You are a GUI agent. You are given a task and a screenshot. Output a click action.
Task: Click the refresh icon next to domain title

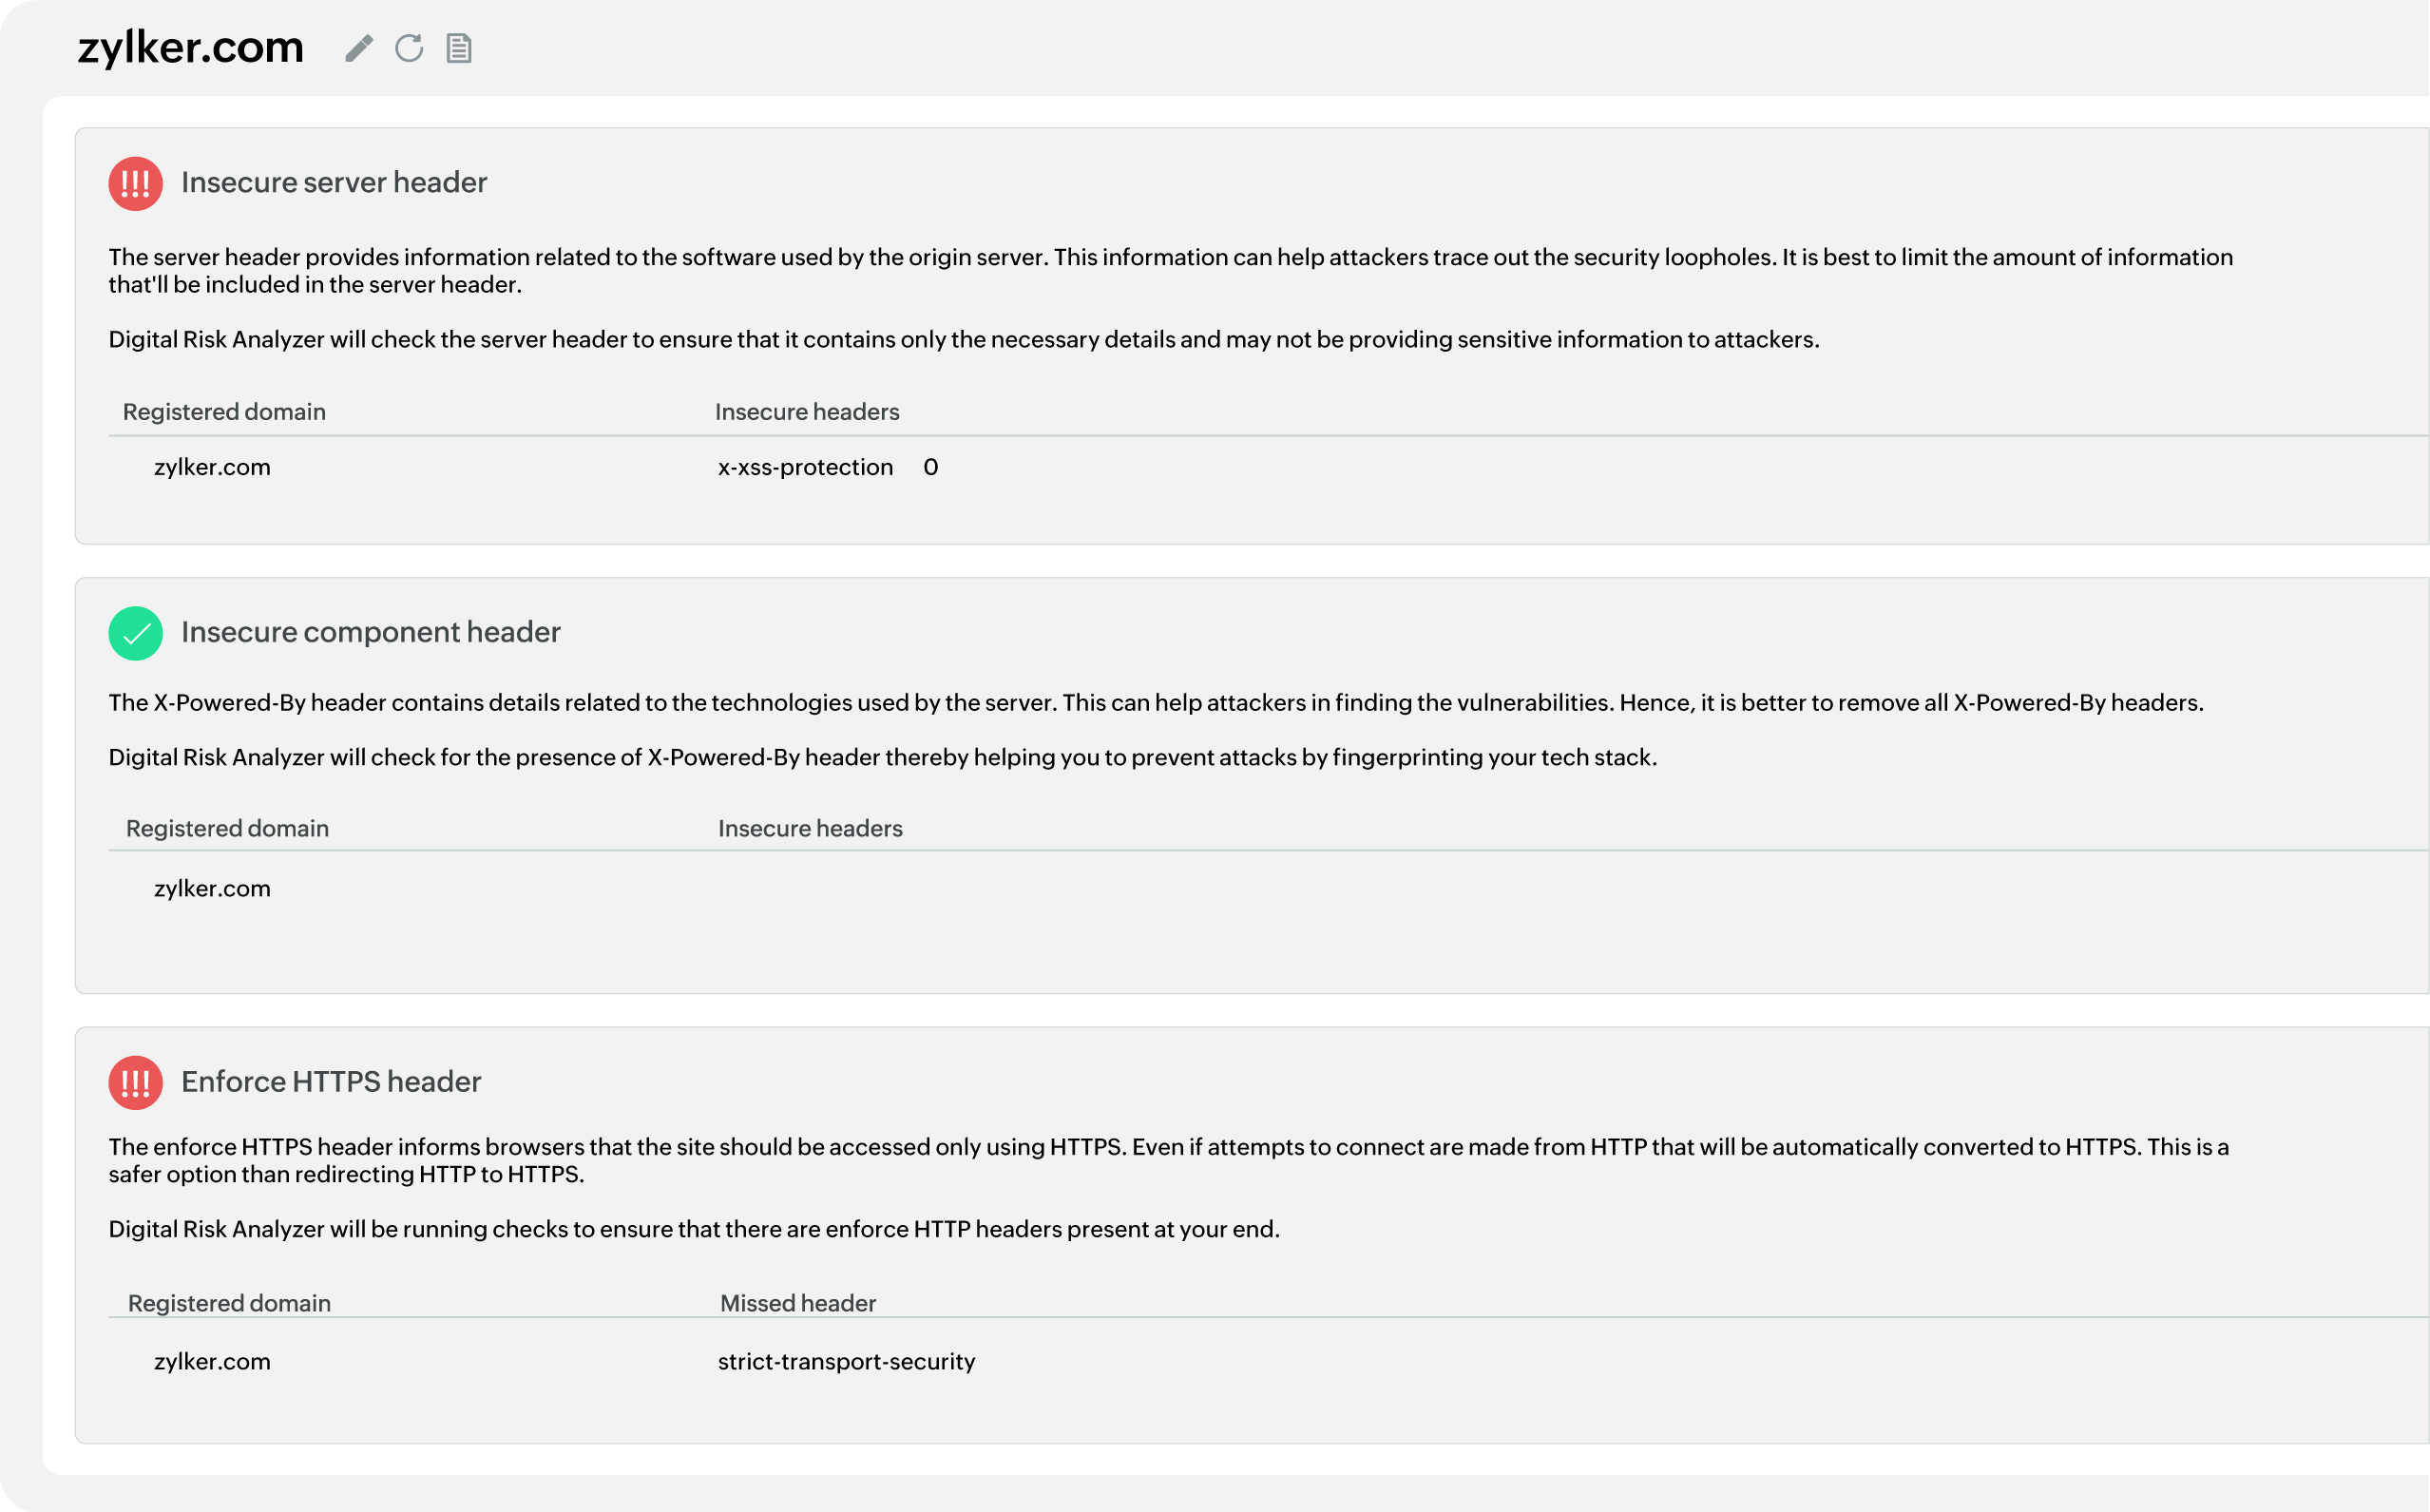(409, 48)
